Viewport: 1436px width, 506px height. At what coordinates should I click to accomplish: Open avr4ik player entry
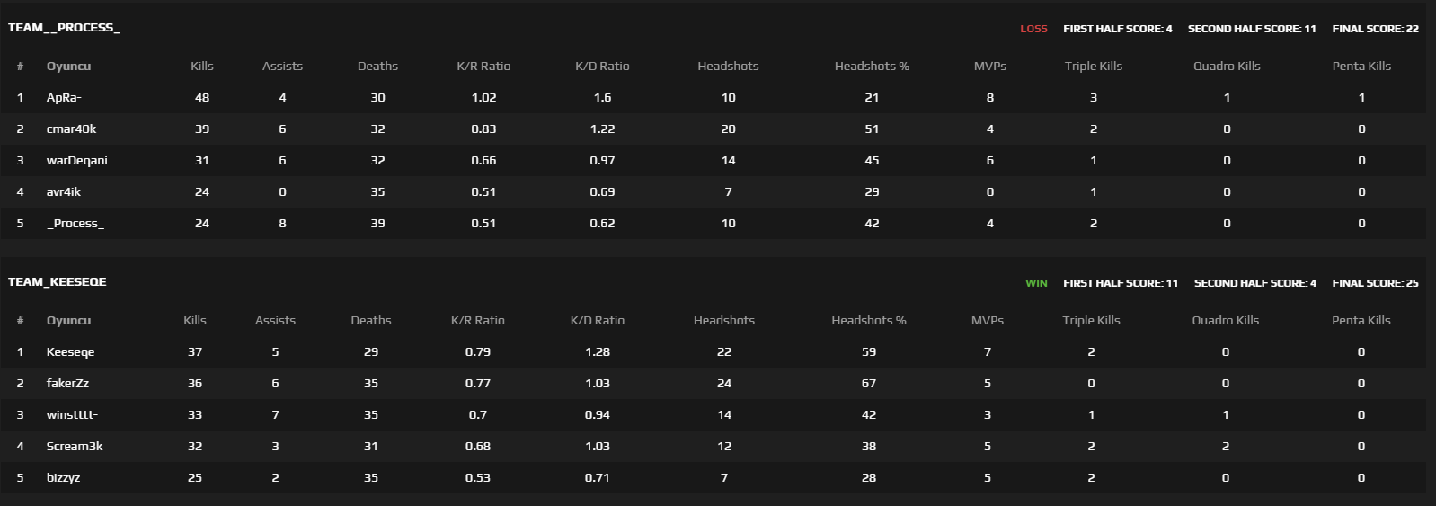coord(63,191)
